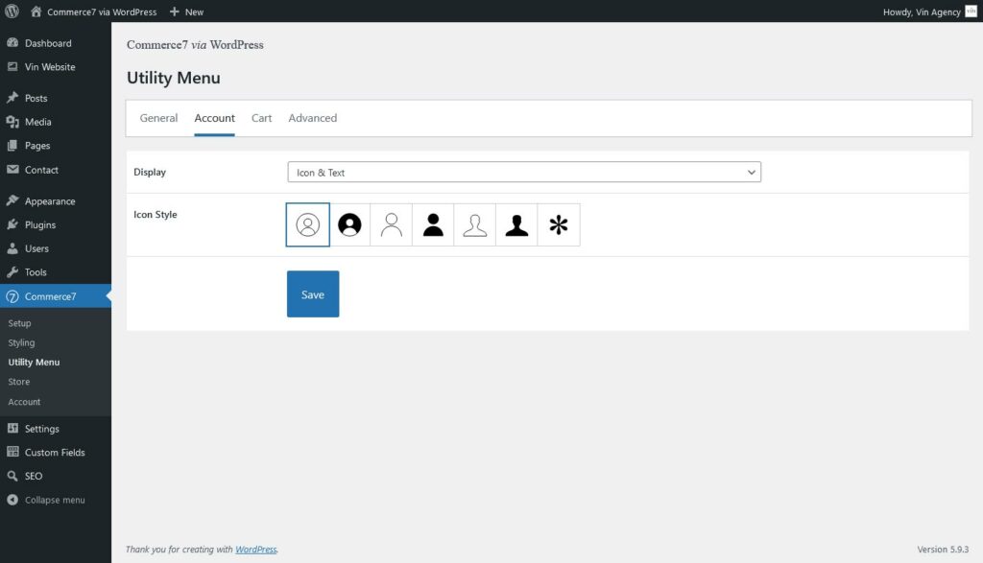Switch to the Cart tab
The height and width of the screenshot is (563, 983).
pyautogui.click(x=261, y=118)
